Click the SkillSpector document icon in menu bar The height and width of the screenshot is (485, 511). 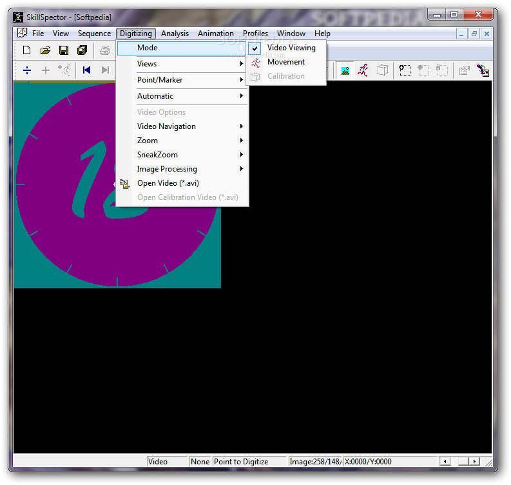point(22,34)
